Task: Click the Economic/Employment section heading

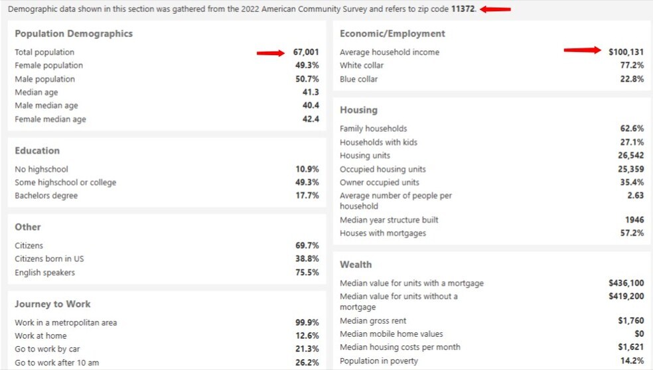Action: [392, 34]
